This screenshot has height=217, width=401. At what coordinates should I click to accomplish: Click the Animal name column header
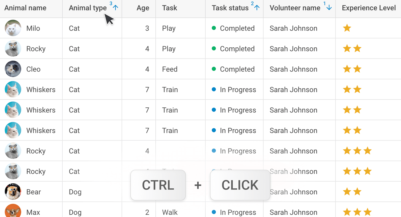tap(25, 8)
